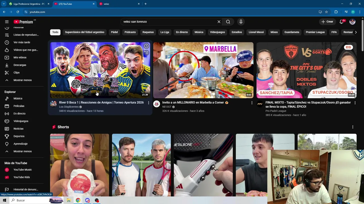Open the Marbella MILLONARIO video thumbnail

coord(203,70)
